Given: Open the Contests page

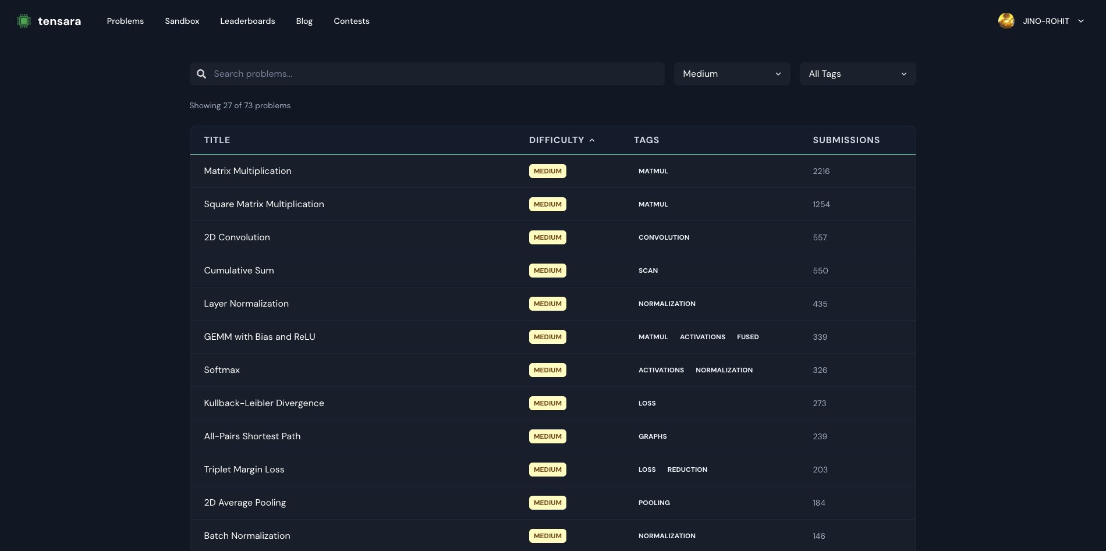Looking at the screenshot, I should (x=351, y=21).
